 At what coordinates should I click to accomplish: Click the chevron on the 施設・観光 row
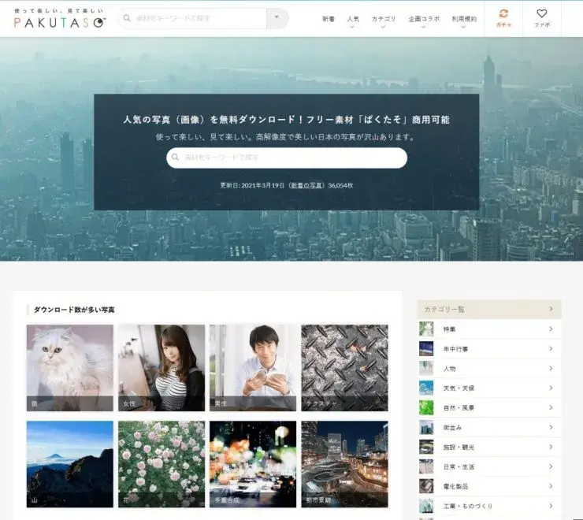[551, 447]
